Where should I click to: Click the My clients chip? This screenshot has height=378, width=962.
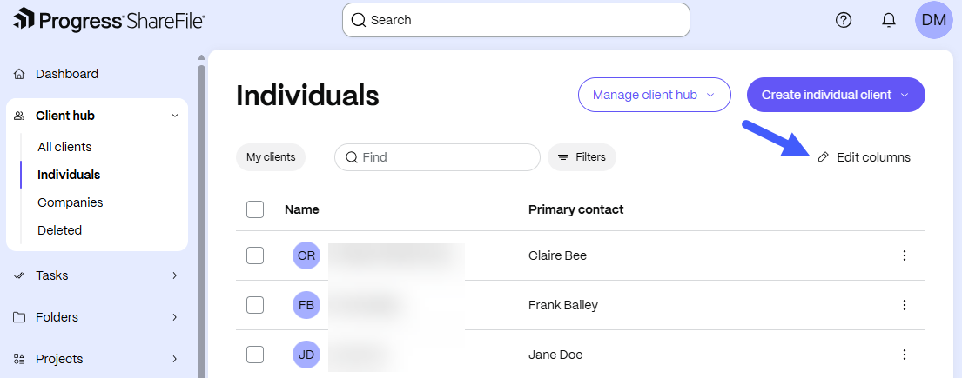point(271,157)
